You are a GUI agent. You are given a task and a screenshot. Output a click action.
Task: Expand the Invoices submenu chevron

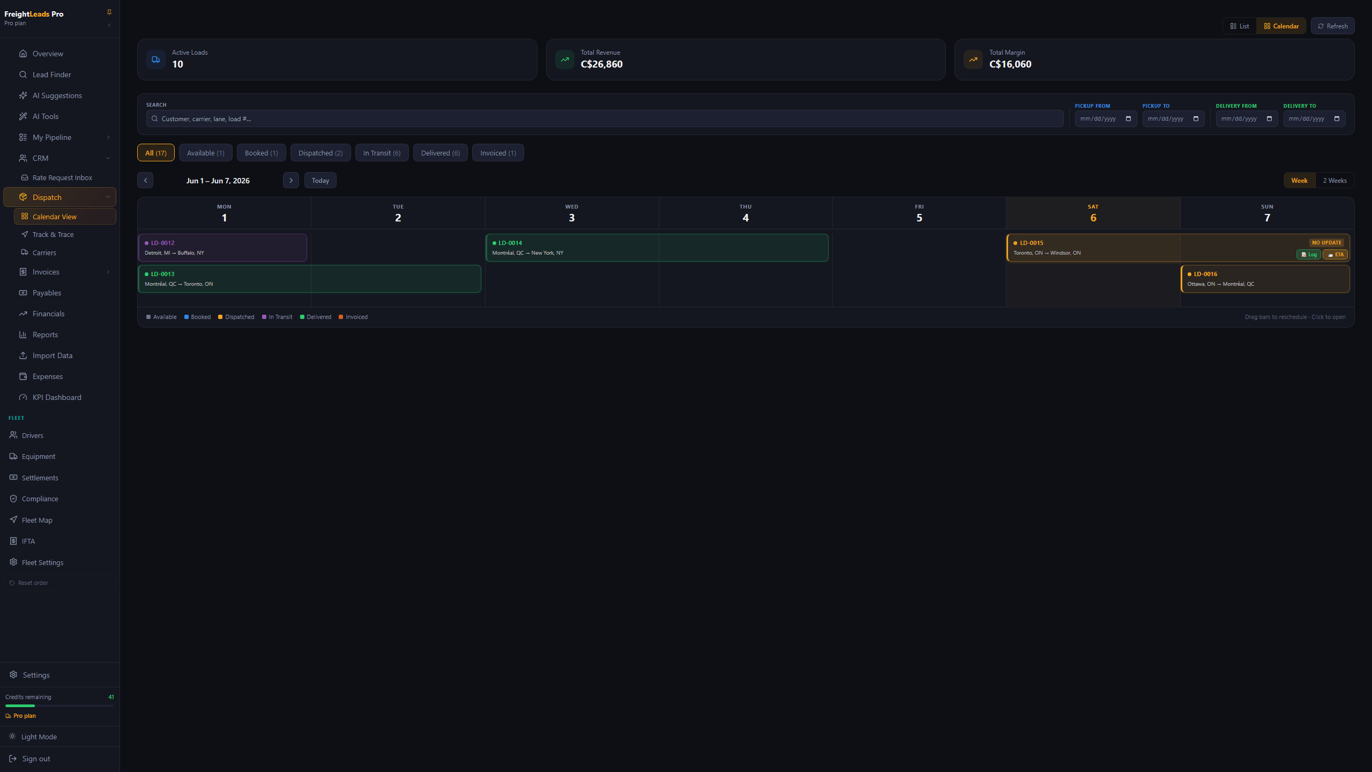tap(108, 272)
